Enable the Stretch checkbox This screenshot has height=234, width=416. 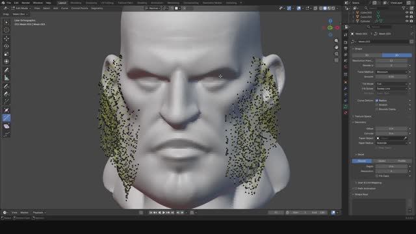click(377, 105)
